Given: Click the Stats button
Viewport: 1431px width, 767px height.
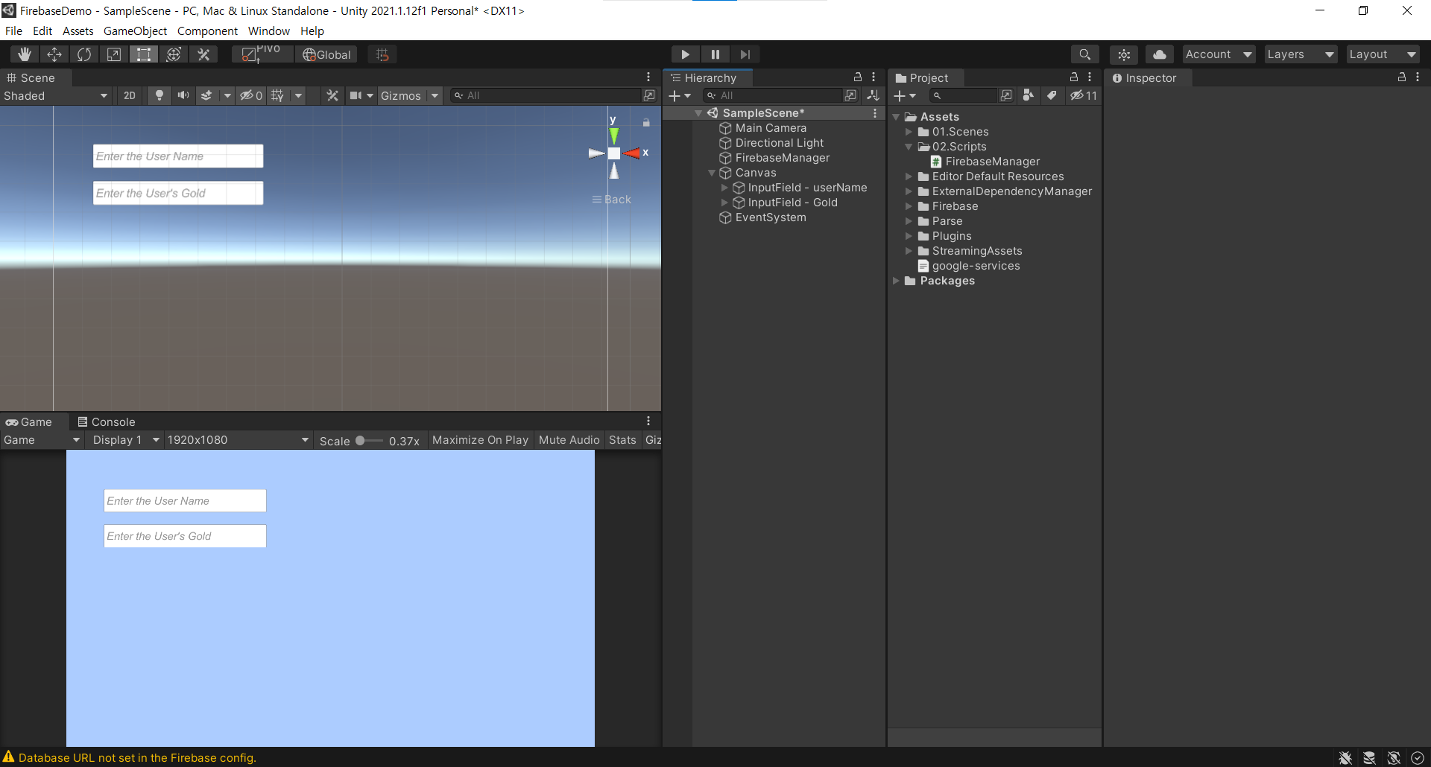Looking at the screenshot, I should 622,440.
